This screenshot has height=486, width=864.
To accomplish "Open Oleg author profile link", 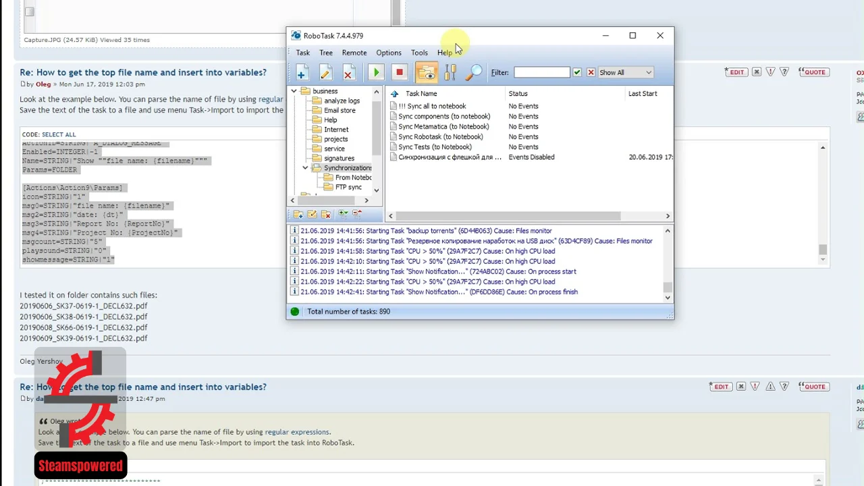I will tap(43, 84).
